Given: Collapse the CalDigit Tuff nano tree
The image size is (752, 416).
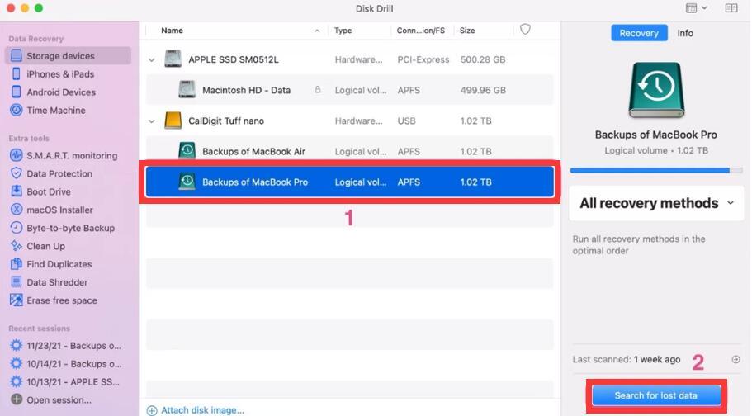Looking at the screenshot, I should coord(152,121).
